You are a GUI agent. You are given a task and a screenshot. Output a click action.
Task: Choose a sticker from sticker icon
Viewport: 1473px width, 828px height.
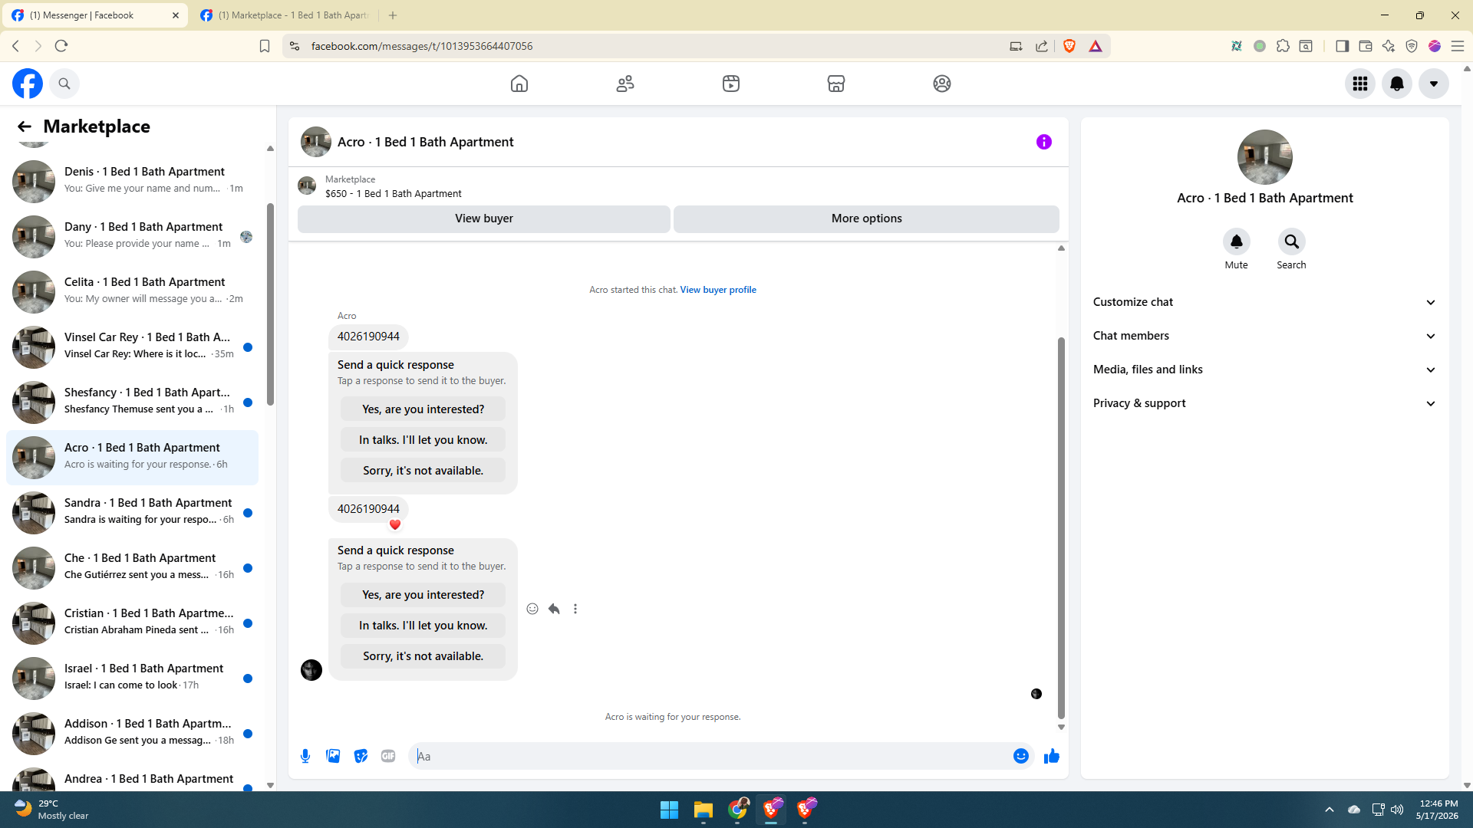361,757
